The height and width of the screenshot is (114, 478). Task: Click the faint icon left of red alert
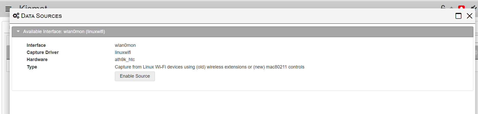(451, 7)
